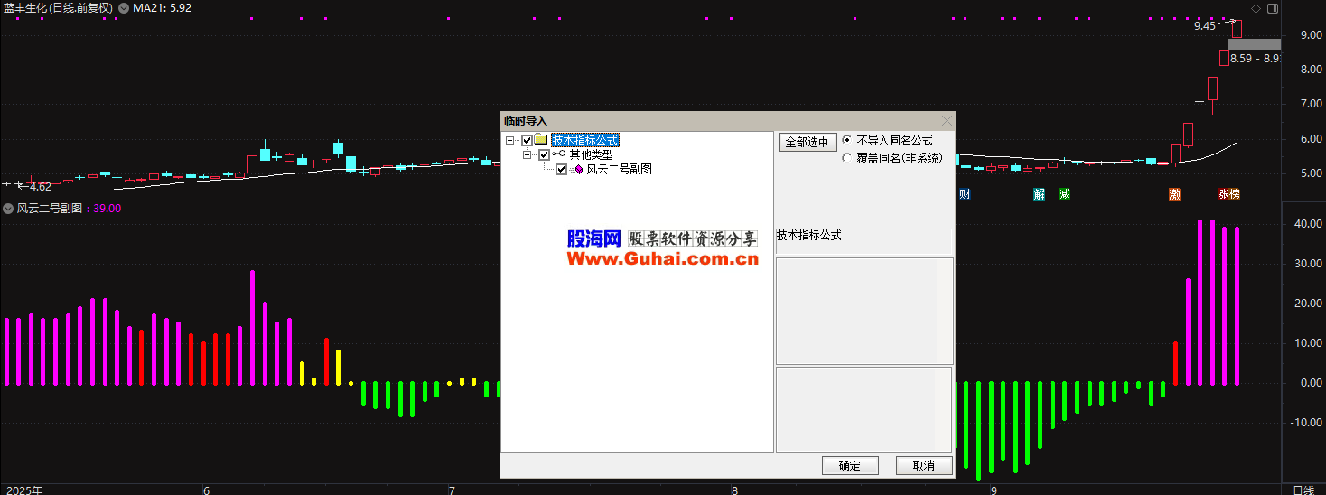Click the diamond icon at chart top-right
Viewport: 1326px width, 495px height.
point(1256,8)
